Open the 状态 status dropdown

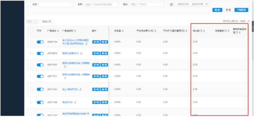point(56,4)
